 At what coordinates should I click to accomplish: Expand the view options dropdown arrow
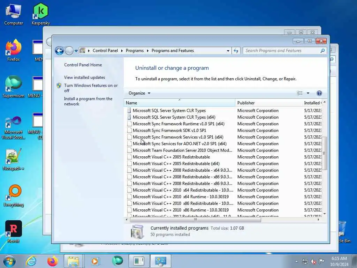click(308, 93)
